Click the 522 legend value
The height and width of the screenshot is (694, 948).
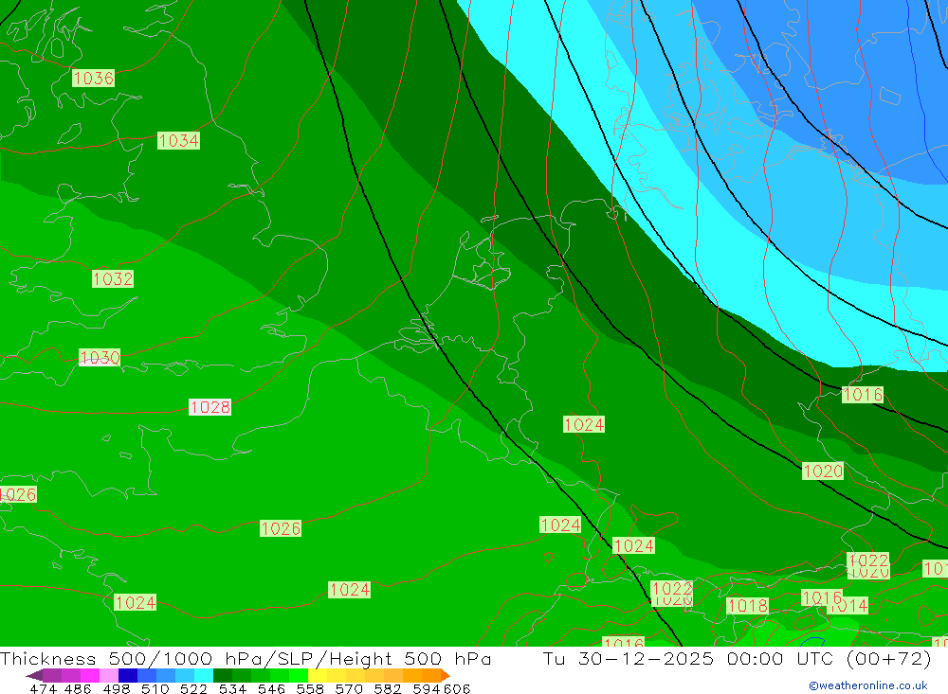[x=194, y=688]
